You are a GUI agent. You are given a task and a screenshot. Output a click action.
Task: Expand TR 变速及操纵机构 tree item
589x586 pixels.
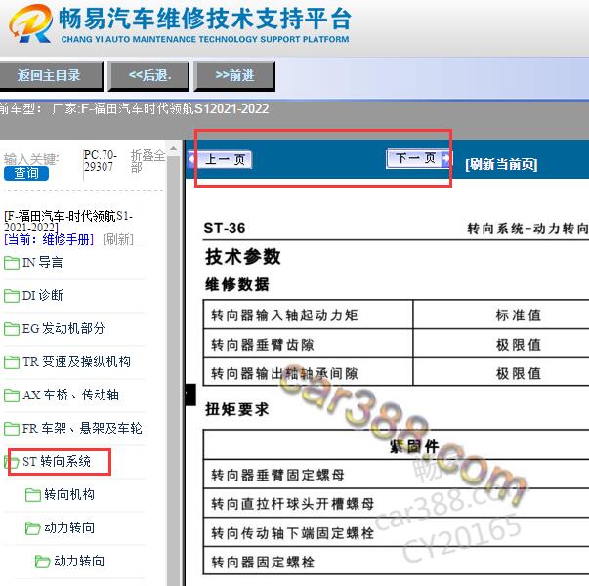click(x=76, y=361)
